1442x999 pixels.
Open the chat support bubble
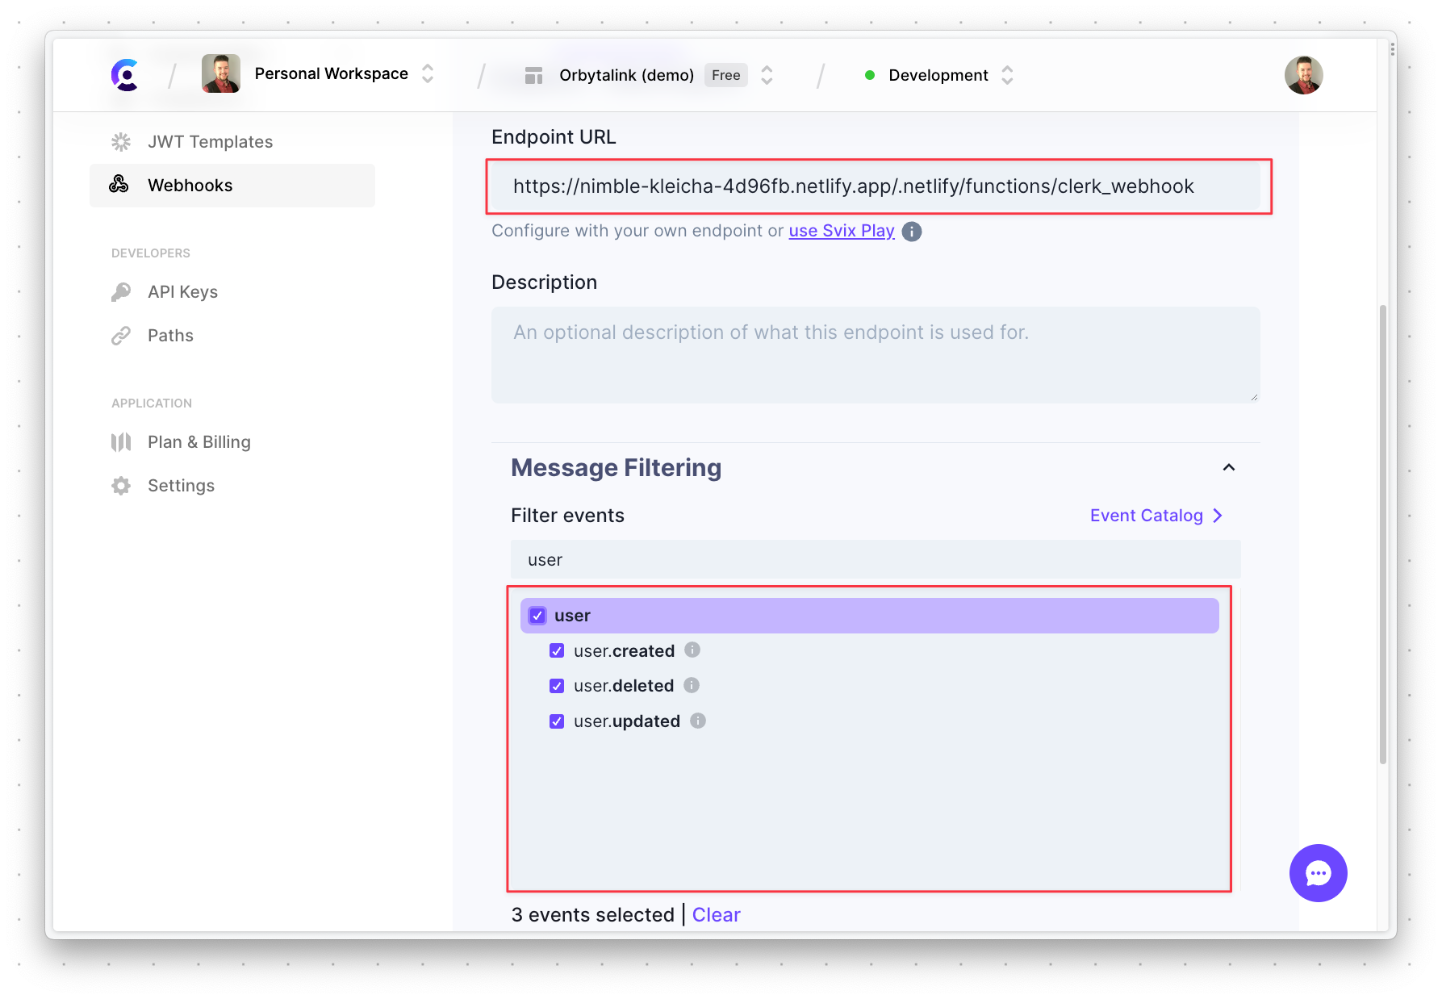pos(1319,873)
